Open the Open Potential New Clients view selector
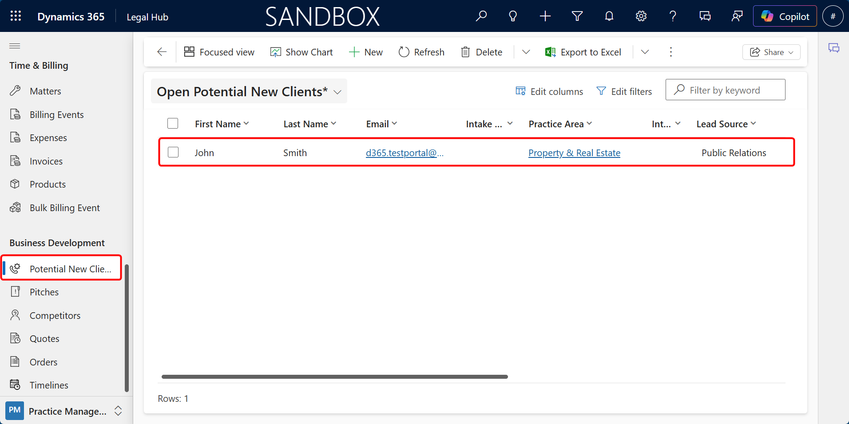 click(x=249, y=91)
